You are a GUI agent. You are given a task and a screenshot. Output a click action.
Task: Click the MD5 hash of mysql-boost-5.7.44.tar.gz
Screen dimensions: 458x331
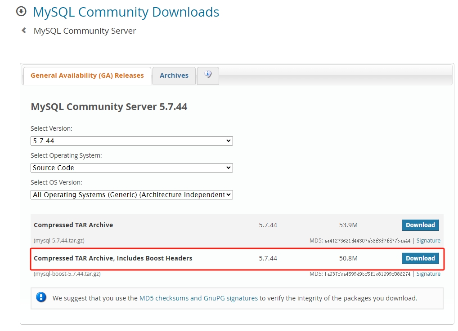[x=368, y=274]
